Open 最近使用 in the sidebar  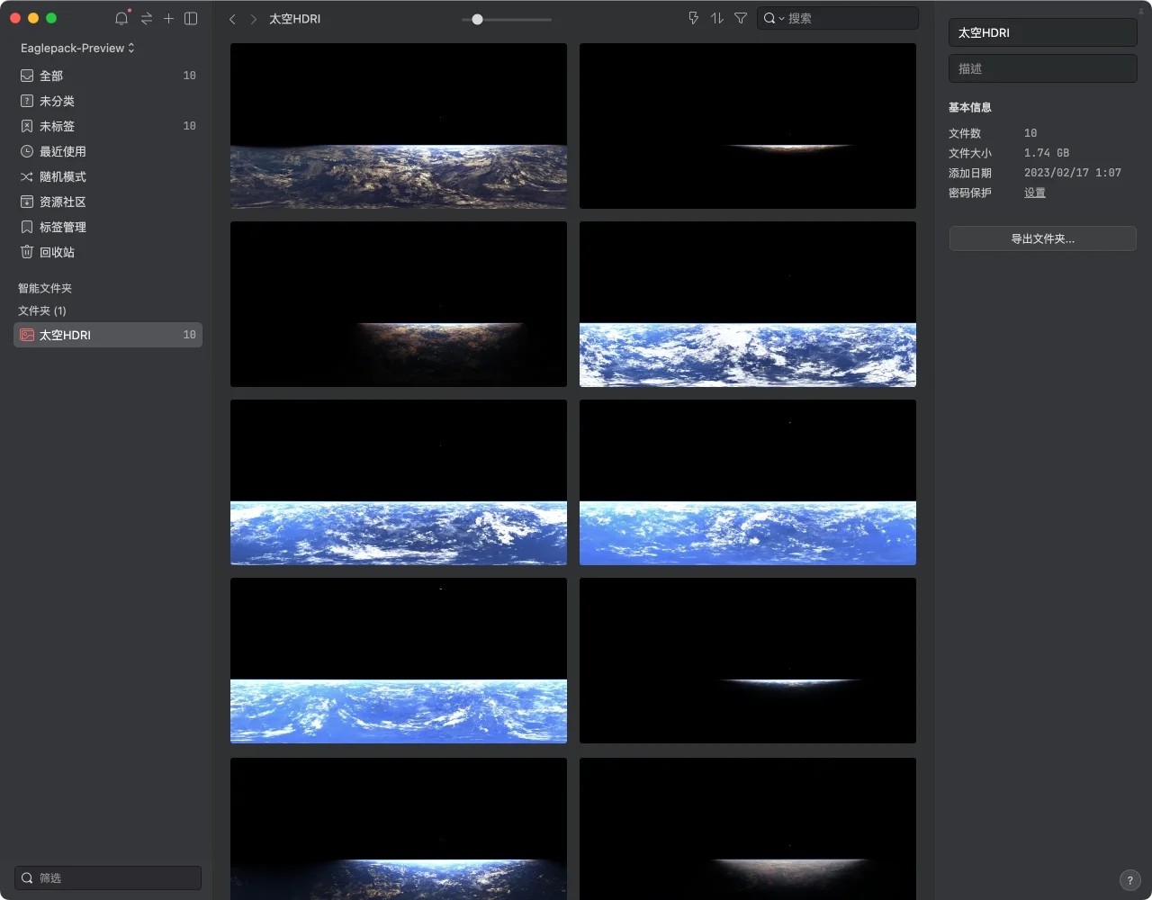tap(108, 151)
